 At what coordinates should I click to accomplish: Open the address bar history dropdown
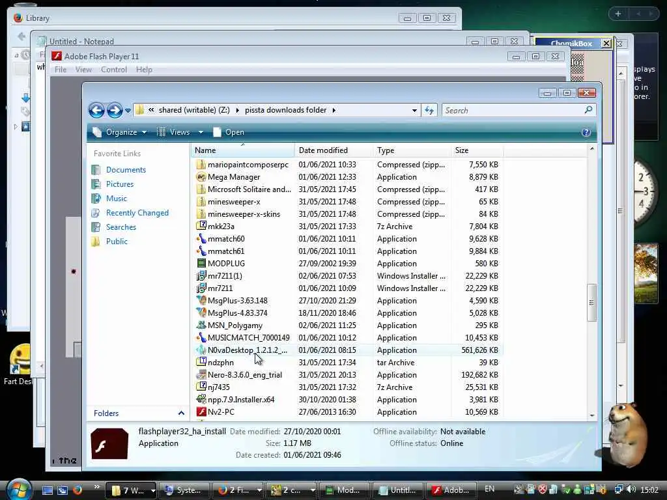(414, 111)
